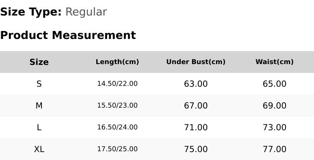Image resolution: width=314 pixels, height=160 pixels.
Task: Click under bust value 67.00
Action: (196, 106)
